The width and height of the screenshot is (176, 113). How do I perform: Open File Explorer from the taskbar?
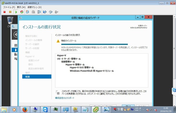point(4,110)
